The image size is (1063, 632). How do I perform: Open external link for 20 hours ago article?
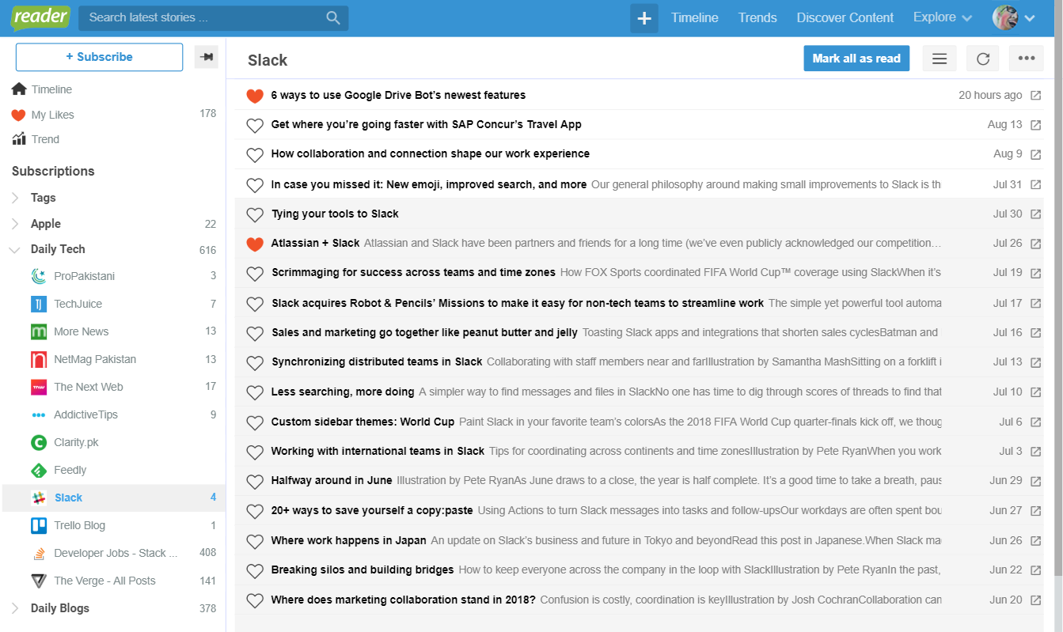point(1036,96)
